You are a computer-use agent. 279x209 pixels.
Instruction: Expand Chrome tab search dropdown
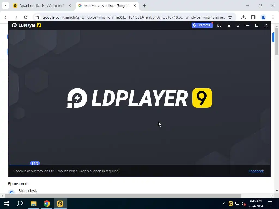[x=5, y=5]
